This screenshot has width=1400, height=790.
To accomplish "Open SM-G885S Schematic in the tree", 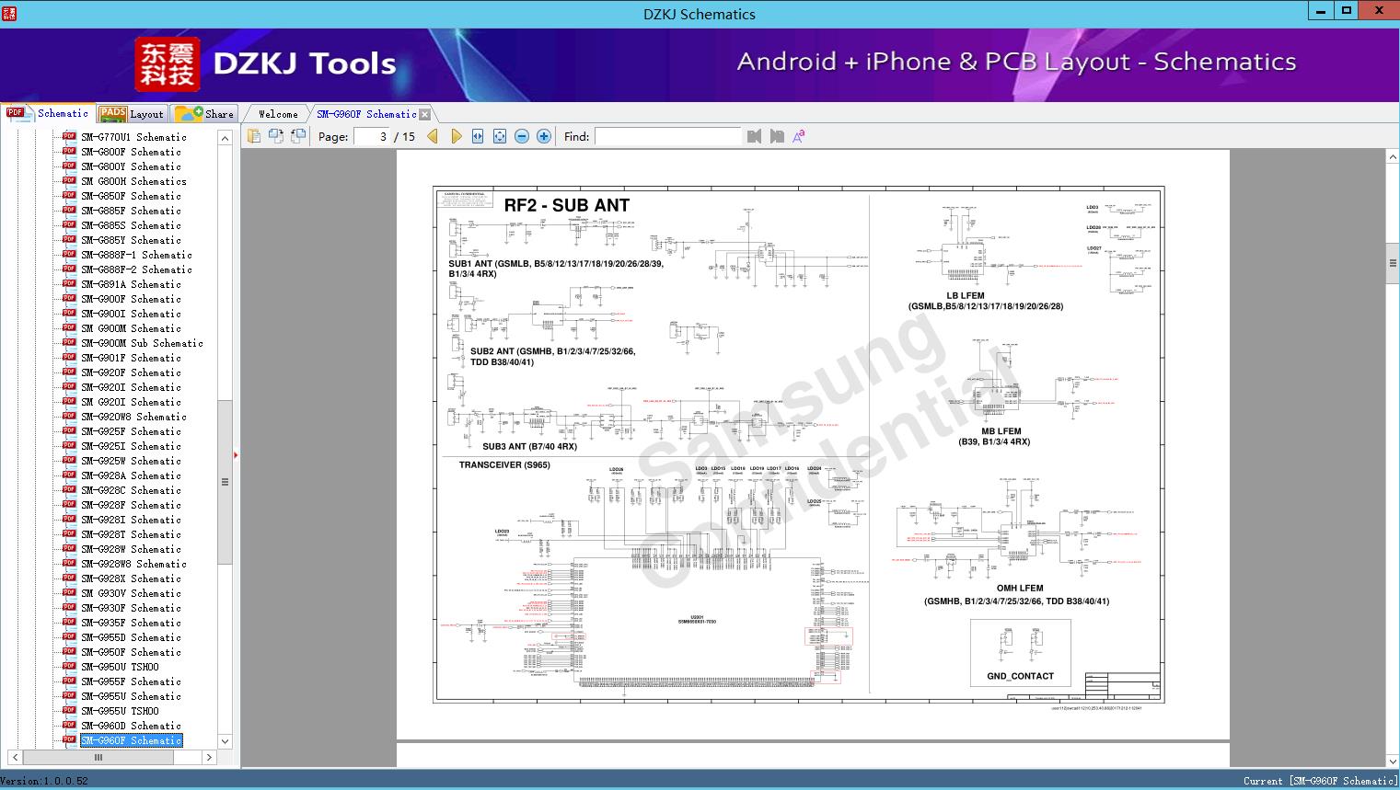I will (131, 225).
